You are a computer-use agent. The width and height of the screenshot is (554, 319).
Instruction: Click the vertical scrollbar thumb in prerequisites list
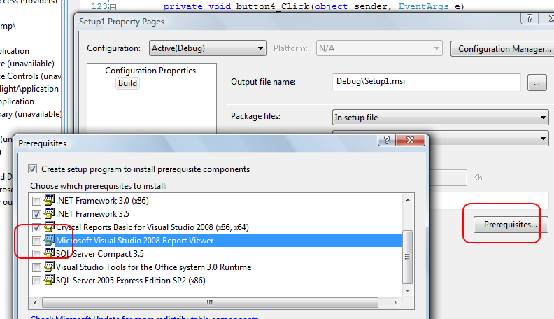[x=408, y=257]
